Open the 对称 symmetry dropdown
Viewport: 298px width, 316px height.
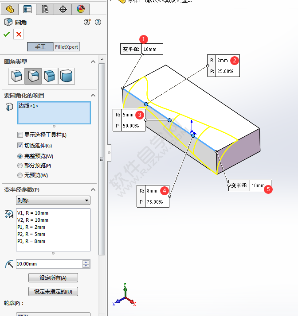click(53, 200)
